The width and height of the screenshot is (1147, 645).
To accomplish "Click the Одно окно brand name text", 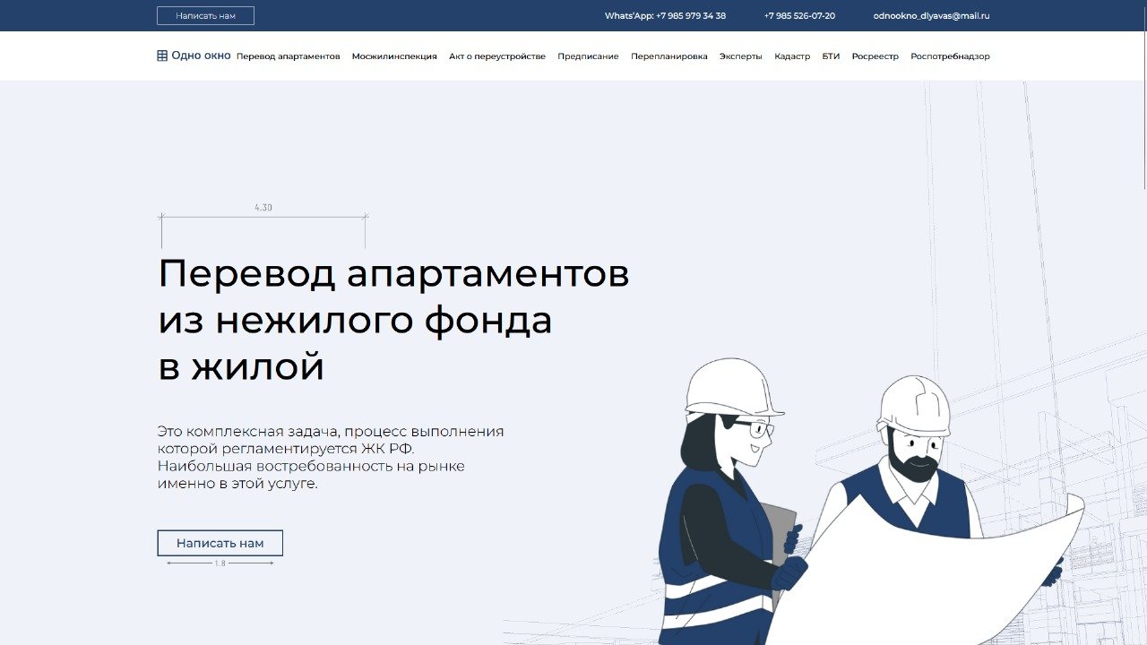I will [x=201, y=55].
